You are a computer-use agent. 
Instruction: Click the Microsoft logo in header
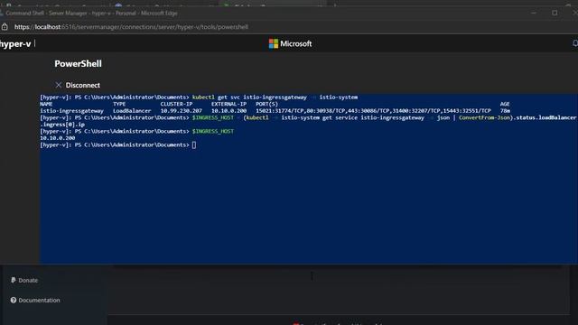pos(291,44)
